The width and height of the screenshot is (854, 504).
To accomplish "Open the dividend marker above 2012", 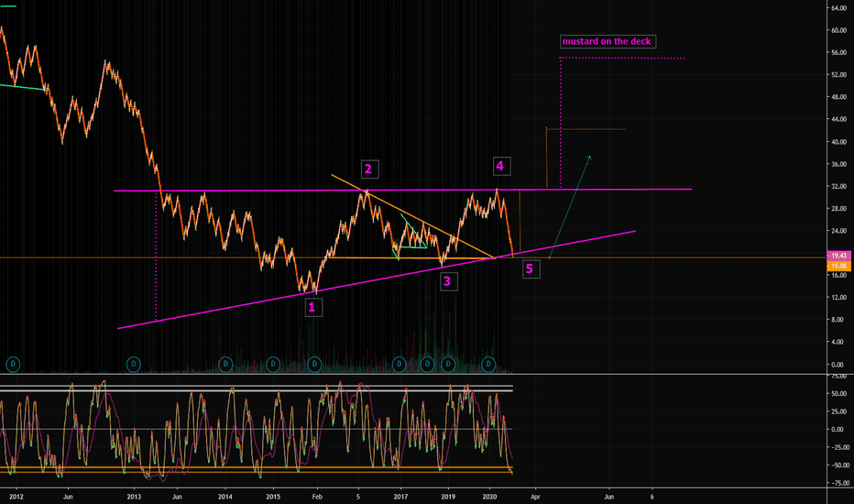I will click(x=13, y=364).
